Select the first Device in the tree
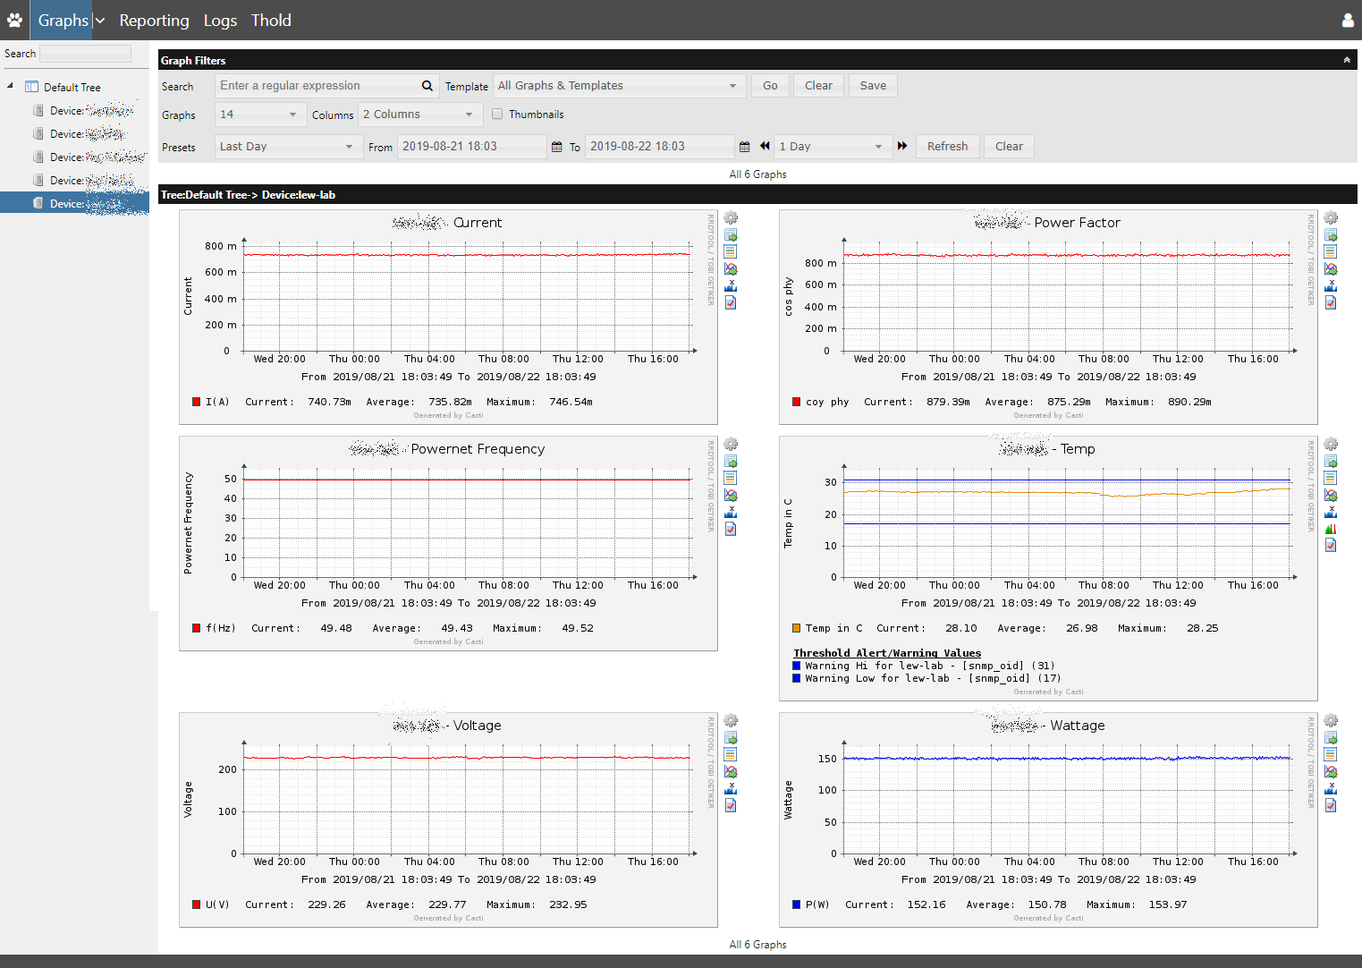Viewport: 1362px width, 968px height. click(x=83, y=111)
